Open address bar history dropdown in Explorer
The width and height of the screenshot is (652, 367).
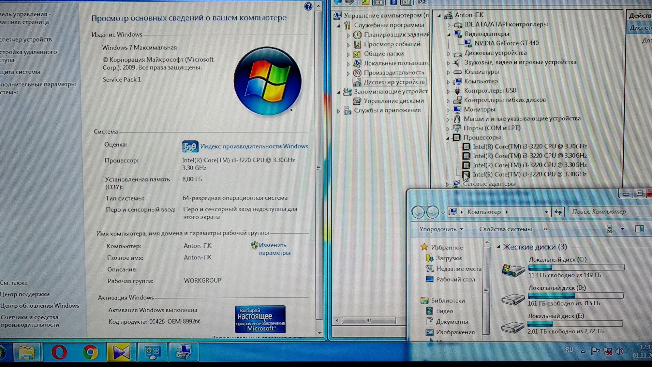click(x=546, y=212)
